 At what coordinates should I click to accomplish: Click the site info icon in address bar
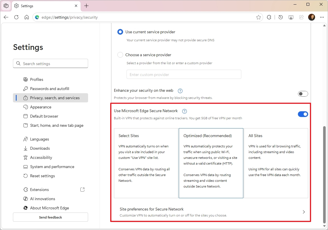[x=37, y=17]
